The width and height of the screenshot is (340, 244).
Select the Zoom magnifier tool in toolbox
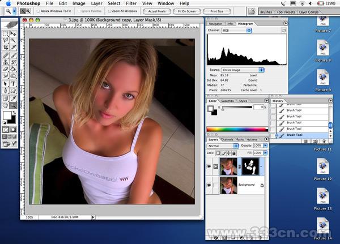pyautogui.click(x=13, y=105)
